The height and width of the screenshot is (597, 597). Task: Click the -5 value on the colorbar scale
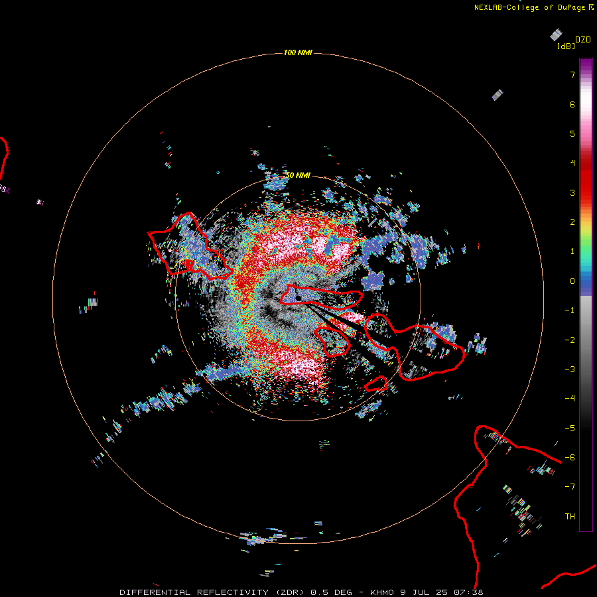tap(570, 429)
